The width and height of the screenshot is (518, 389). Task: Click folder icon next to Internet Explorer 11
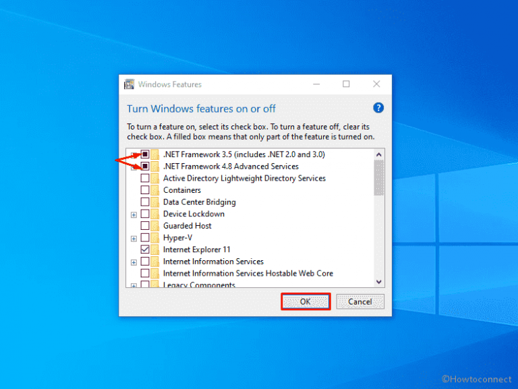click(155, 249)
